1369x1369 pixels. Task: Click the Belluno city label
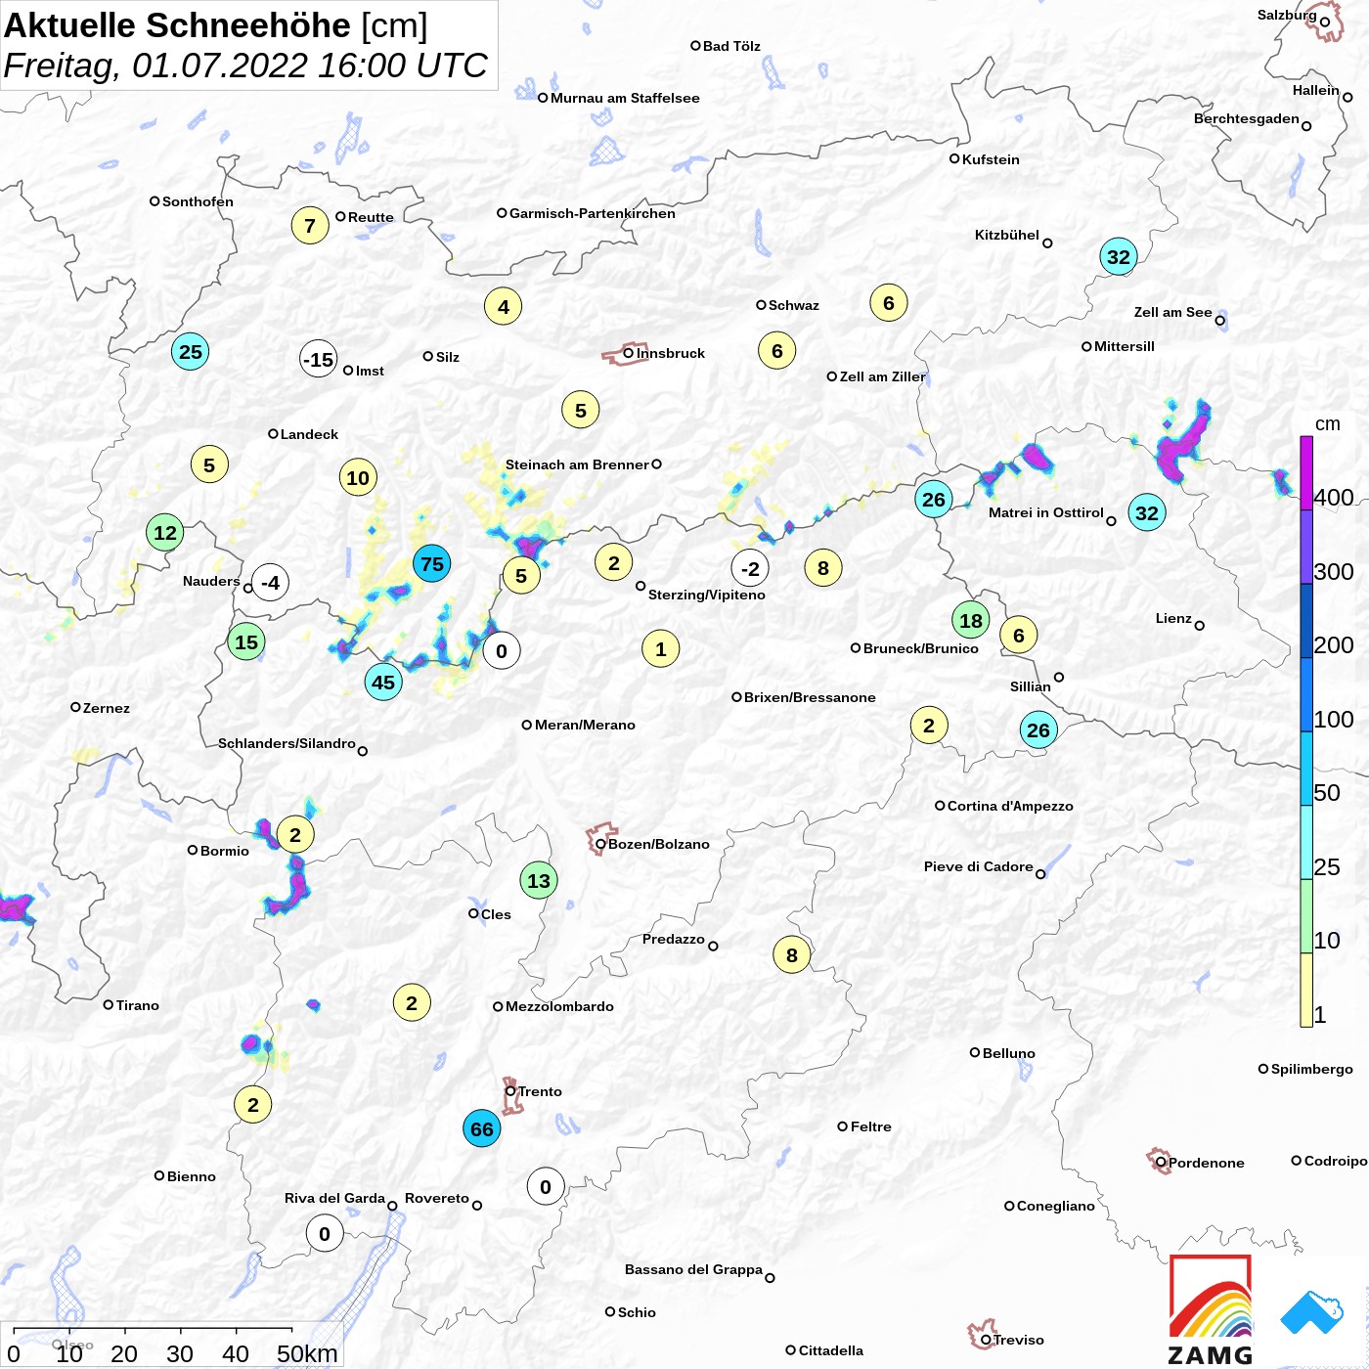pos(1008,1053)
